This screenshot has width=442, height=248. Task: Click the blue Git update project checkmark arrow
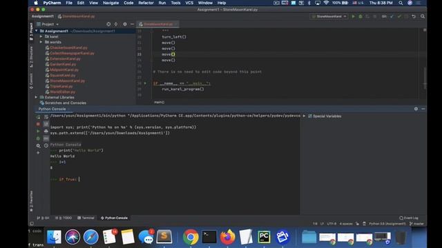pos(392,17)
